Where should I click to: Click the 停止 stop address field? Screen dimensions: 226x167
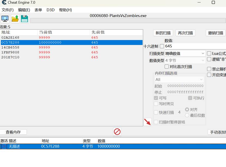[184, 92]
